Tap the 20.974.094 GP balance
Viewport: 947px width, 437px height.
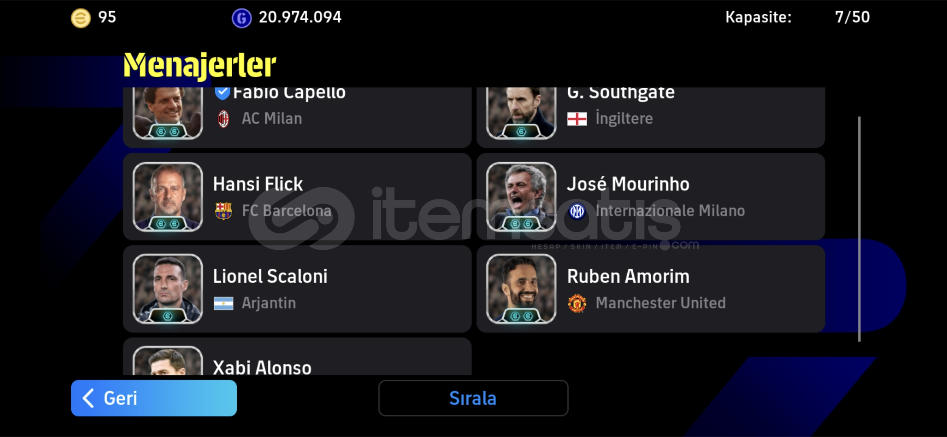pyautogui.click(x=300, y=17)
